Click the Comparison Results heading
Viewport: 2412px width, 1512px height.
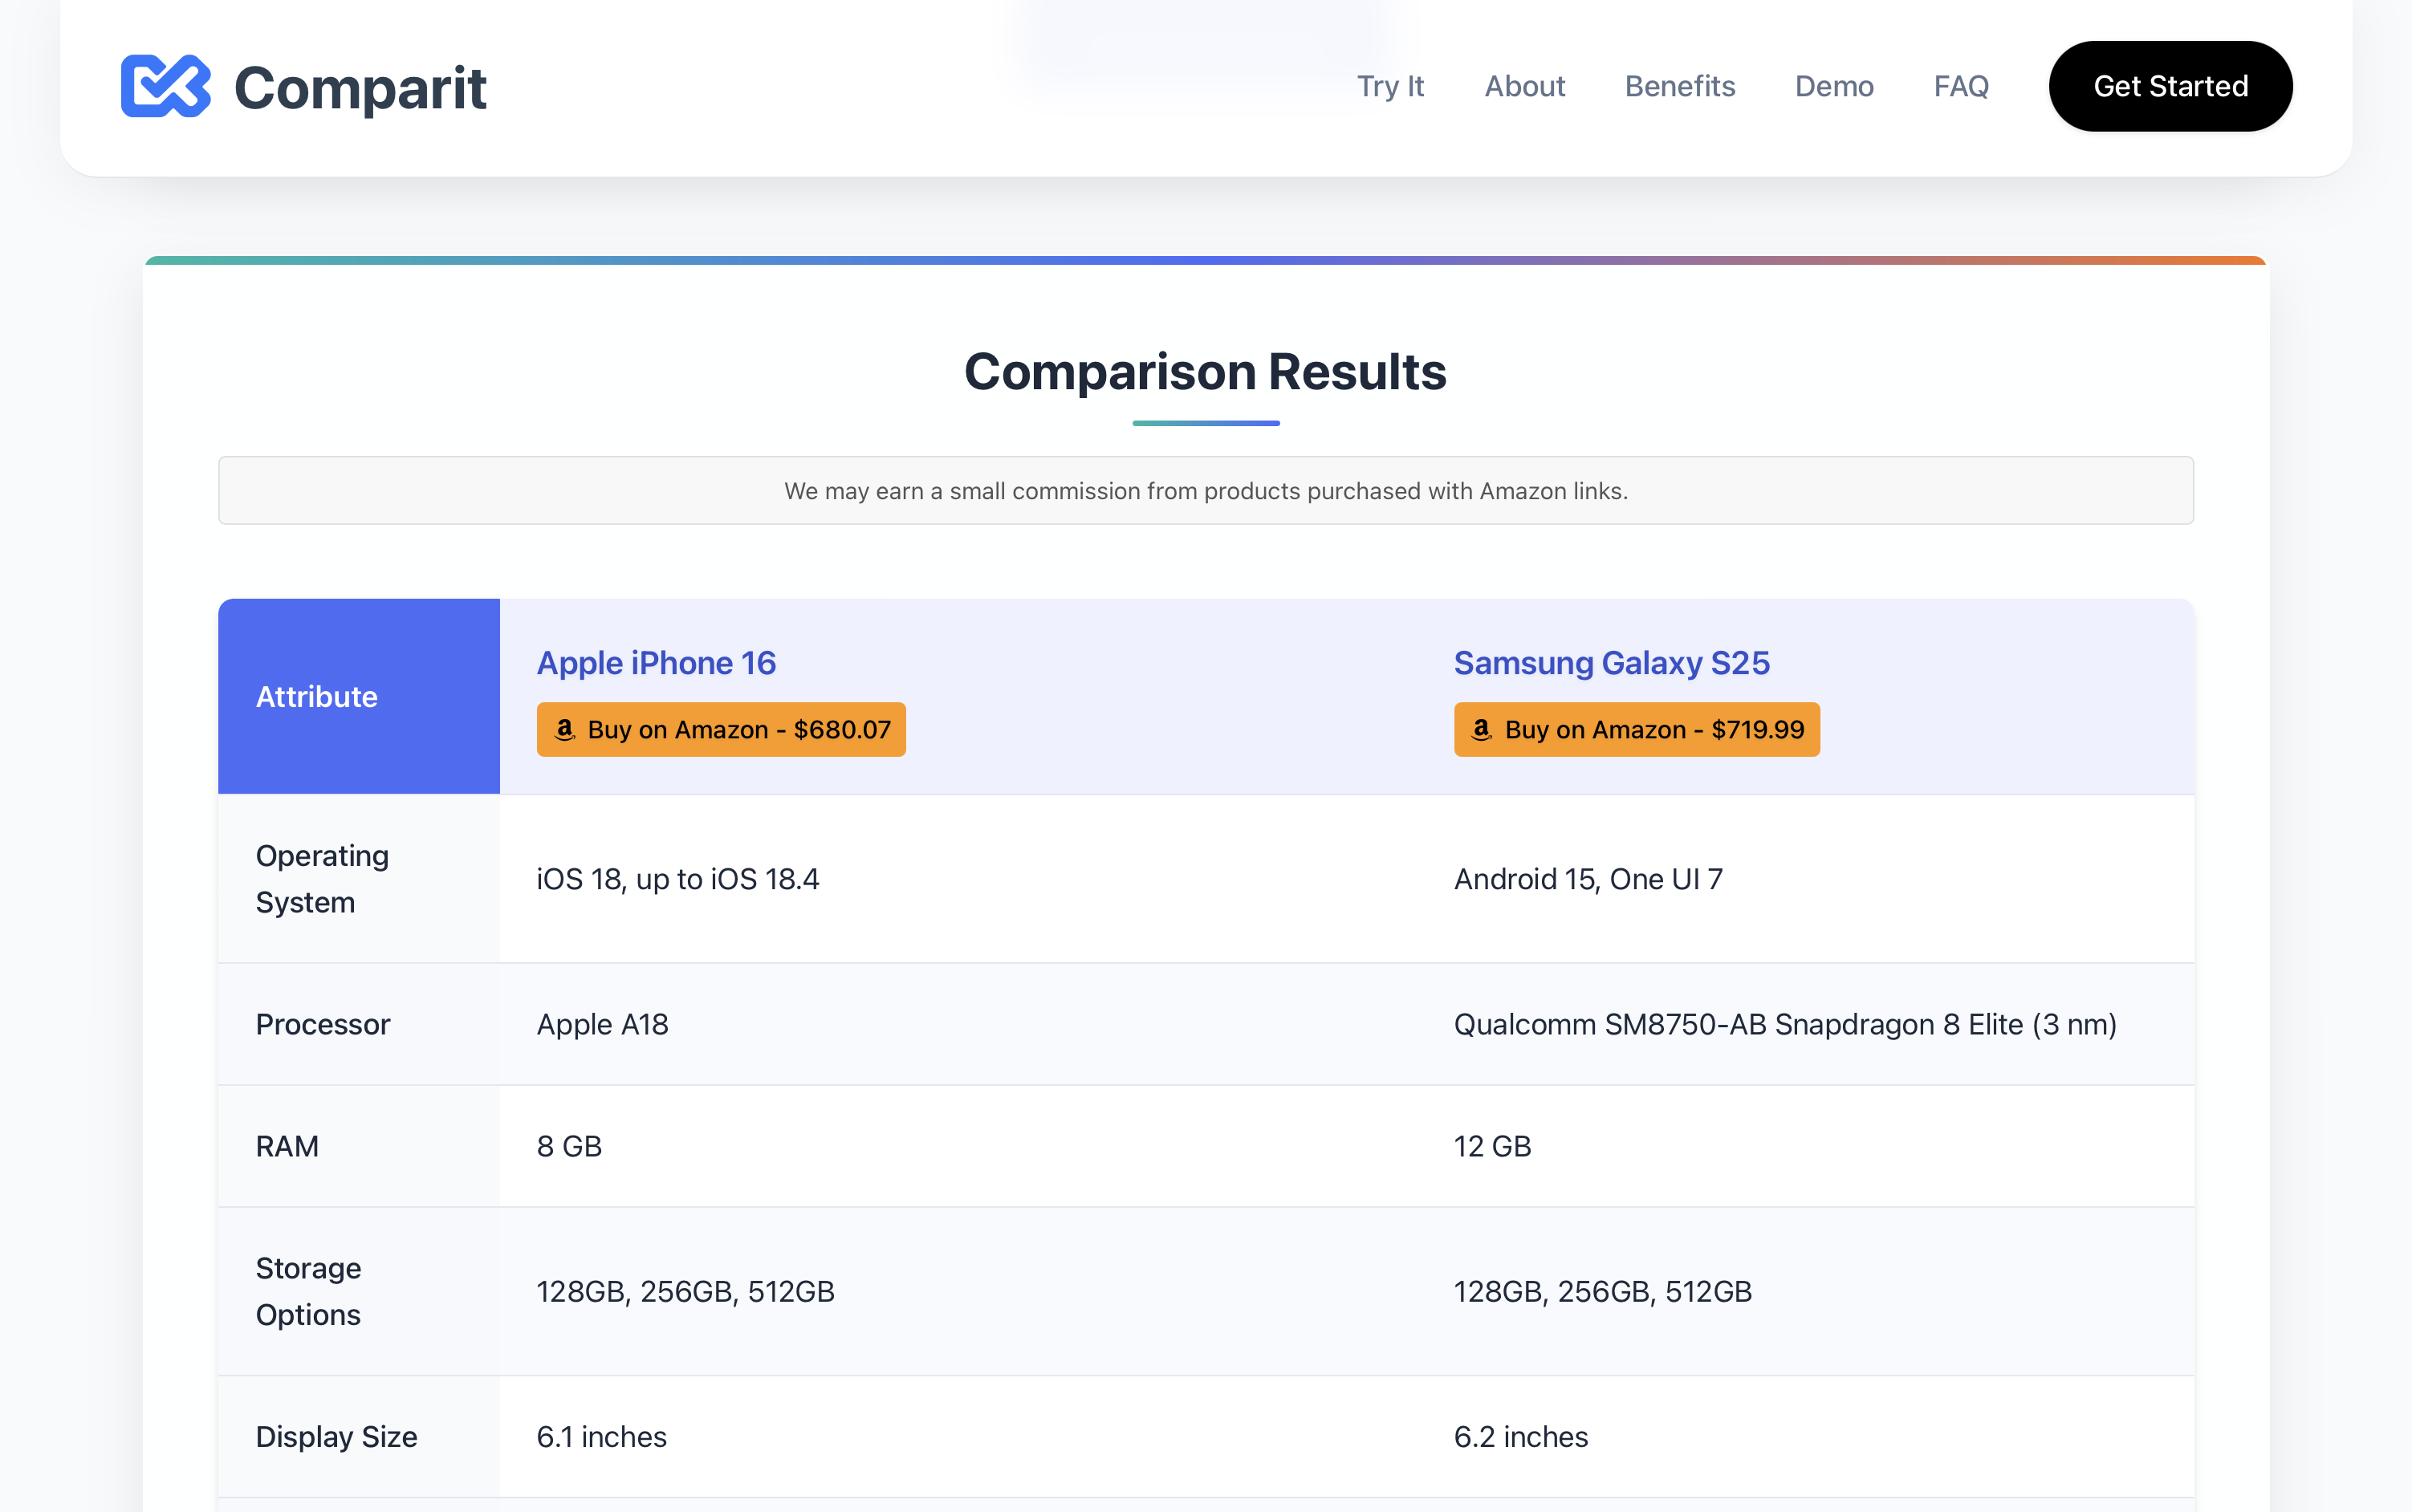point(1205,372)
